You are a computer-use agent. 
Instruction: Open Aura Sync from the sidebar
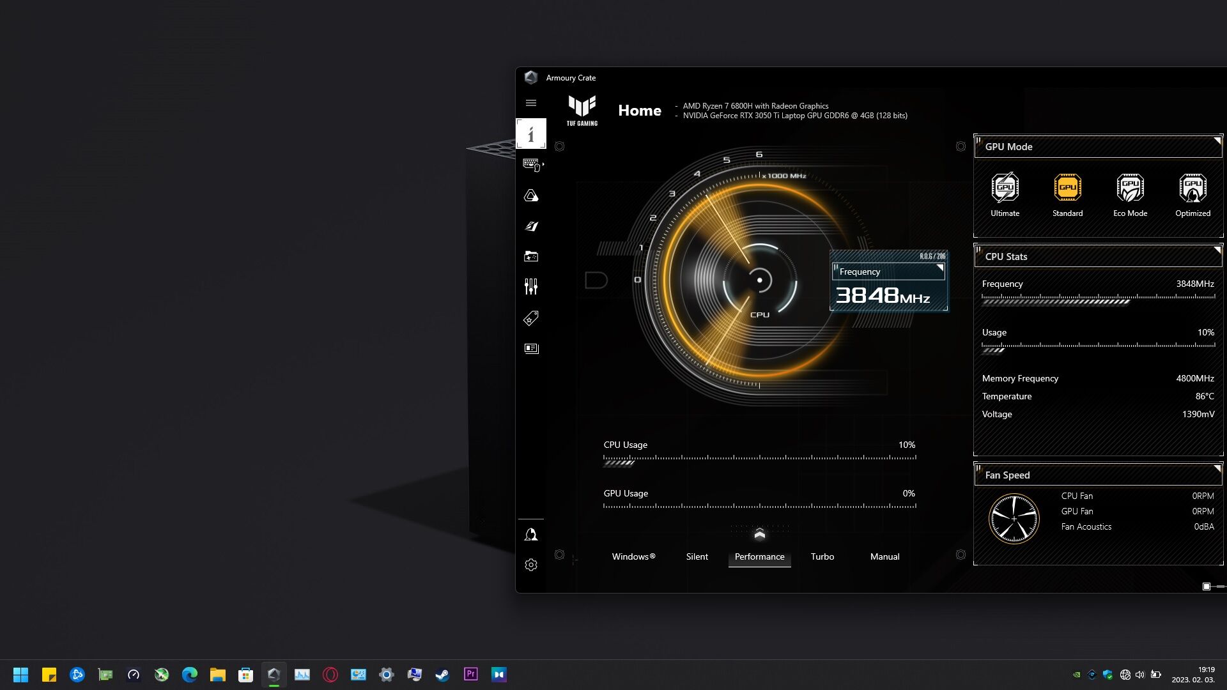point(531,195)
